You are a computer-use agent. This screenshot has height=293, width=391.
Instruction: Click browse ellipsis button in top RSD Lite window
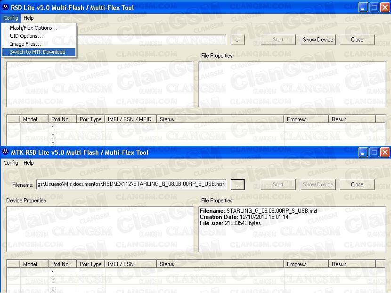click(x=237, y=40)
